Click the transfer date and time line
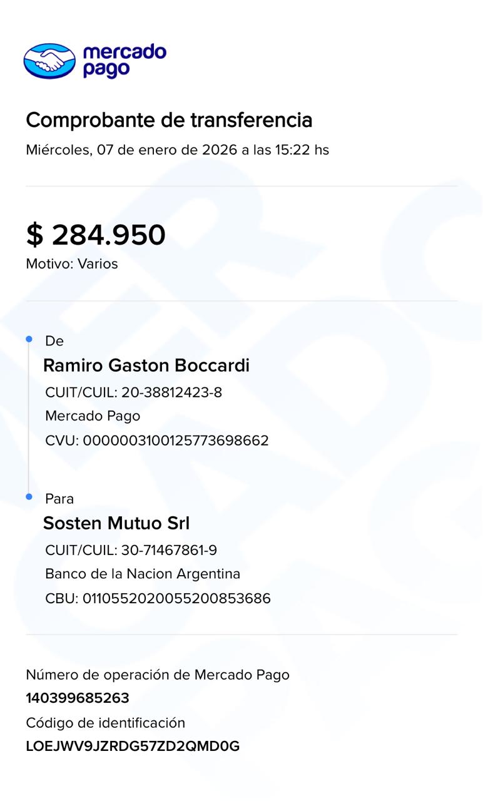Screen dimensions: 483x801 (x=177, y=150)
